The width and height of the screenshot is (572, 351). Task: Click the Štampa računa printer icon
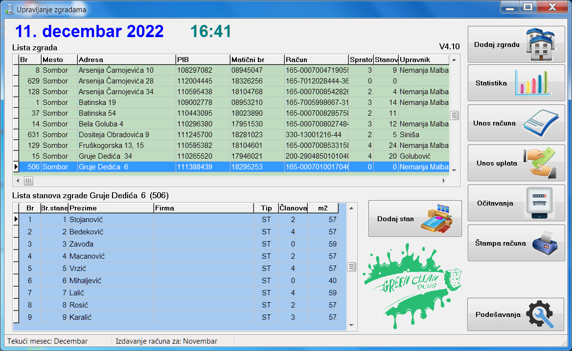545,243
